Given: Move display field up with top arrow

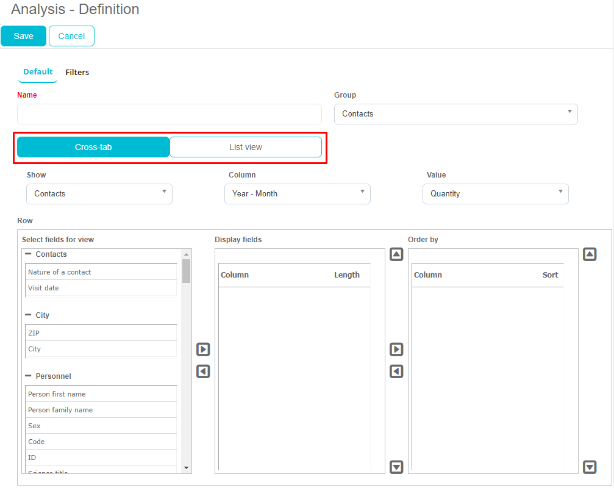Looking at the screenshot, I should [396, 254].
